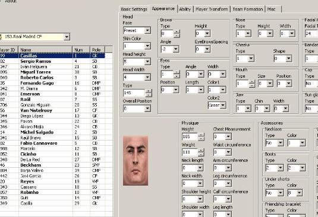Screen dimensions: 318x217
Task: Open the Arm circumference dropdown
Action: 228,168
